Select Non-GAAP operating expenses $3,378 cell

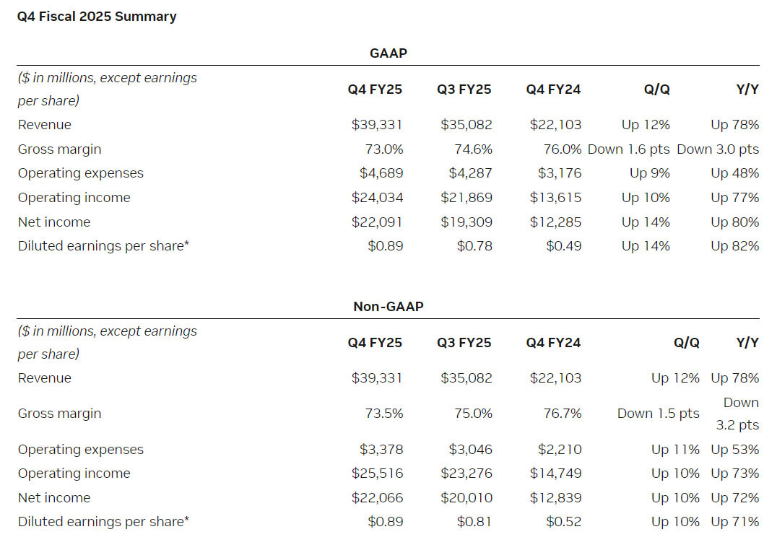click(381, 450)
